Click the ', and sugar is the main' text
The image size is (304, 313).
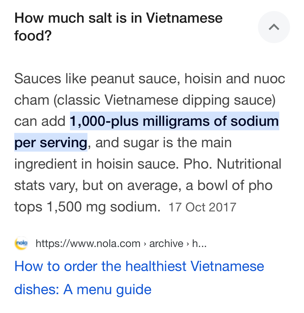[160, 143]
